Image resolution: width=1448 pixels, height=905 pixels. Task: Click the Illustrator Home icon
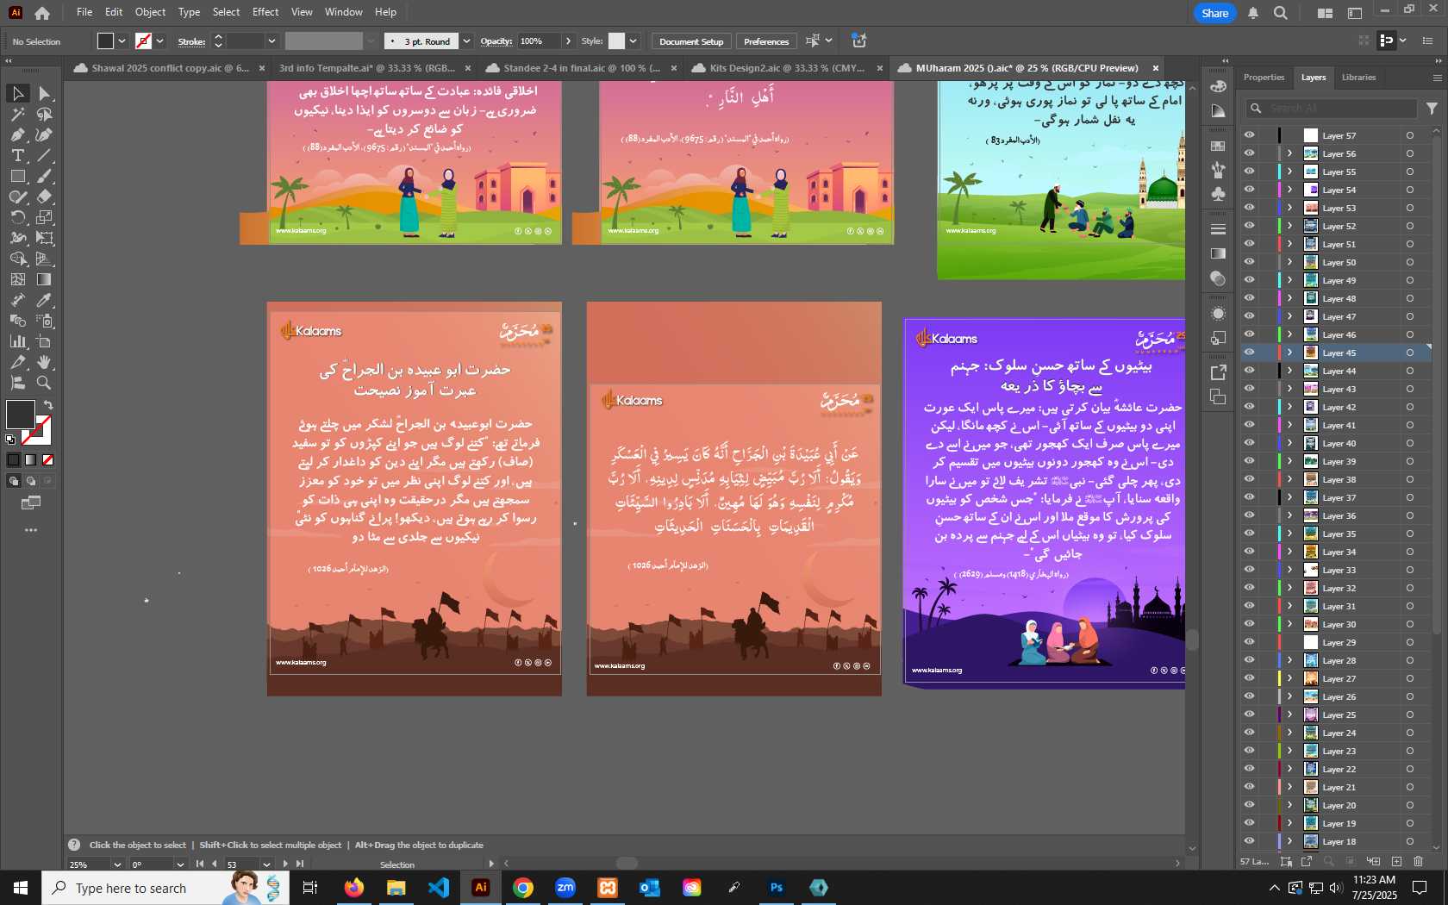coord(42,13)
